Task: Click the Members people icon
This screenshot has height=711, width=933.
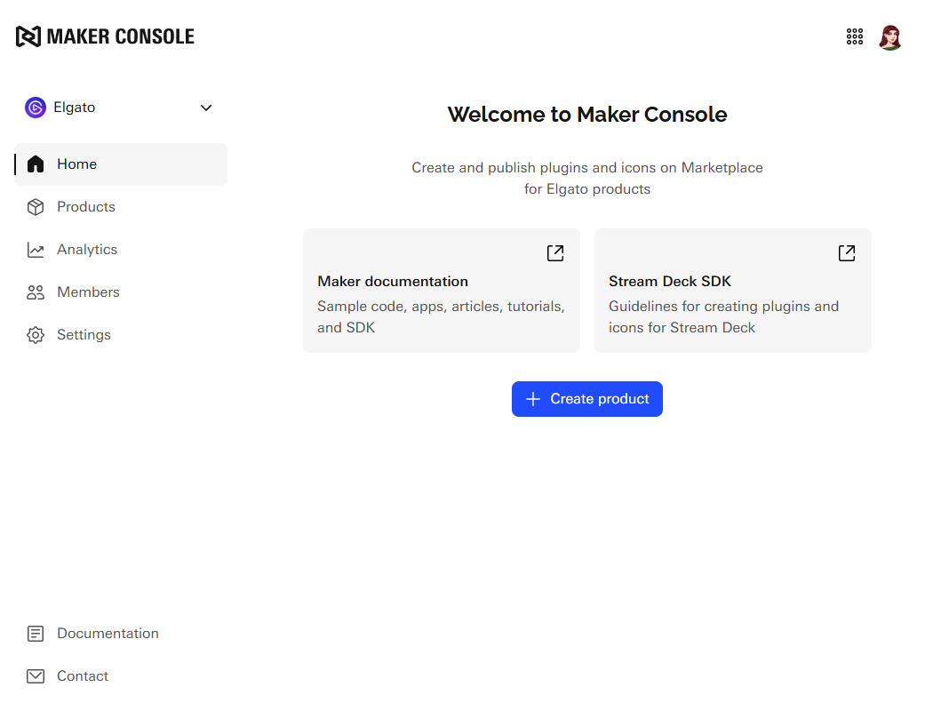Action: (36, 292)
